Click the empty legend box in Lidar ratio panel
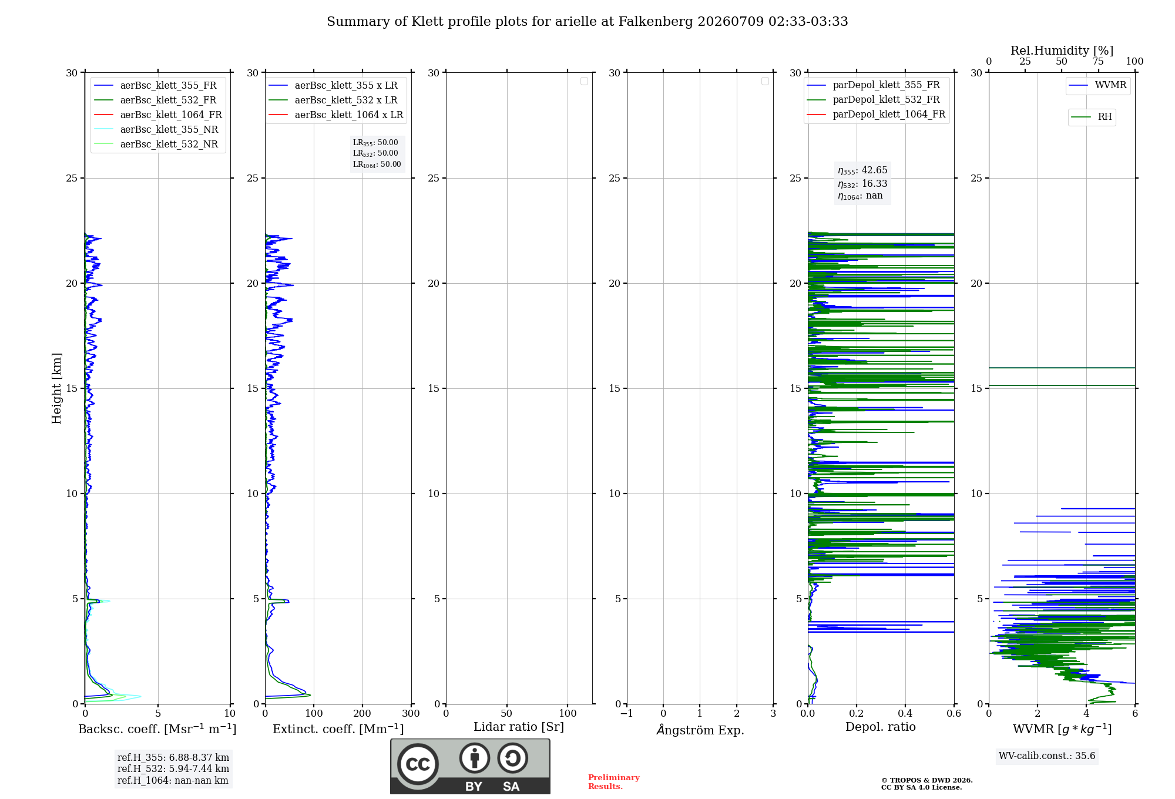1175x799 pixels. coord(584,81)
